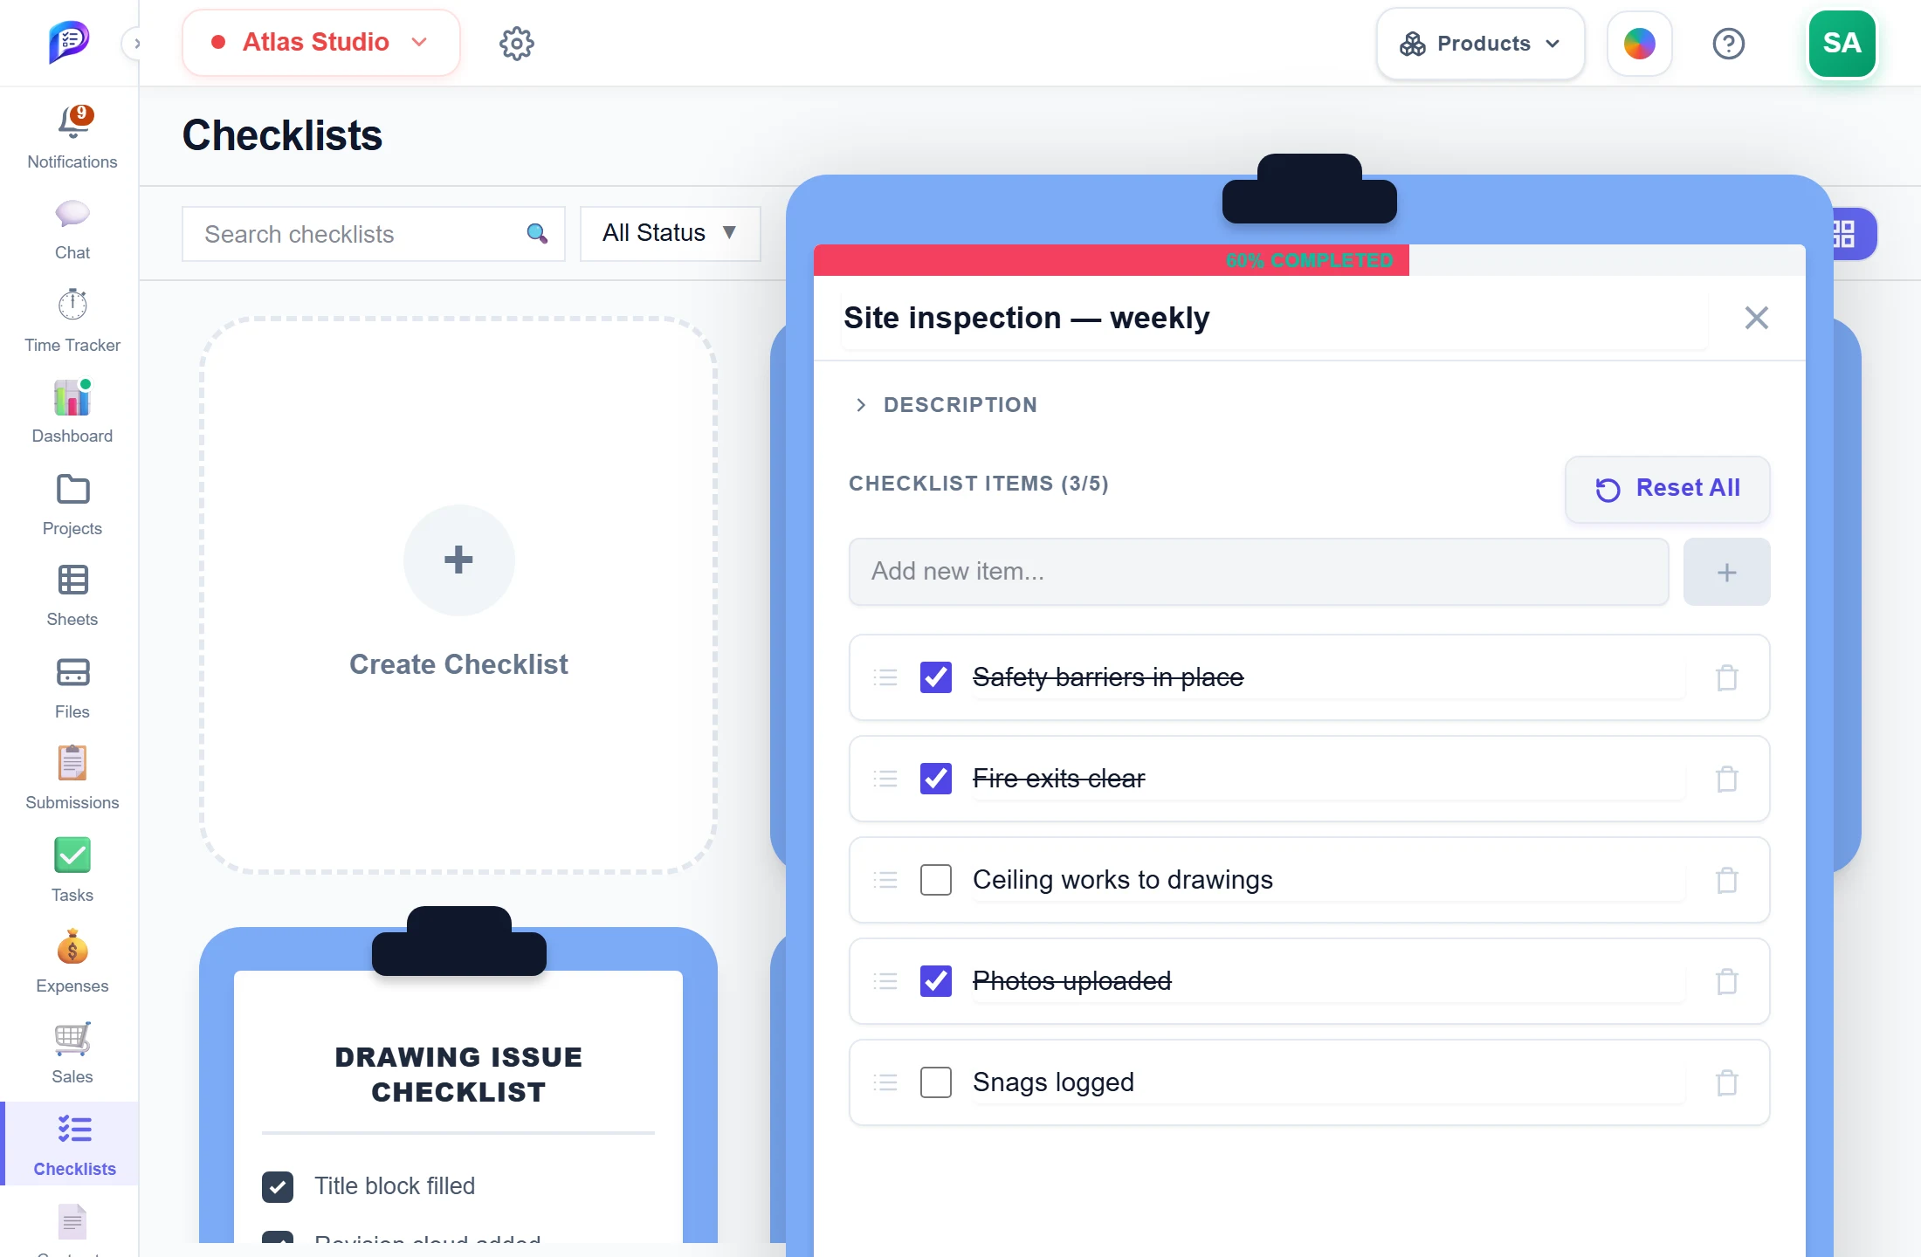Open the Products dropdown menu
The height and width of the screenshot is (1257, 1921).
(x=1481, y=44)
